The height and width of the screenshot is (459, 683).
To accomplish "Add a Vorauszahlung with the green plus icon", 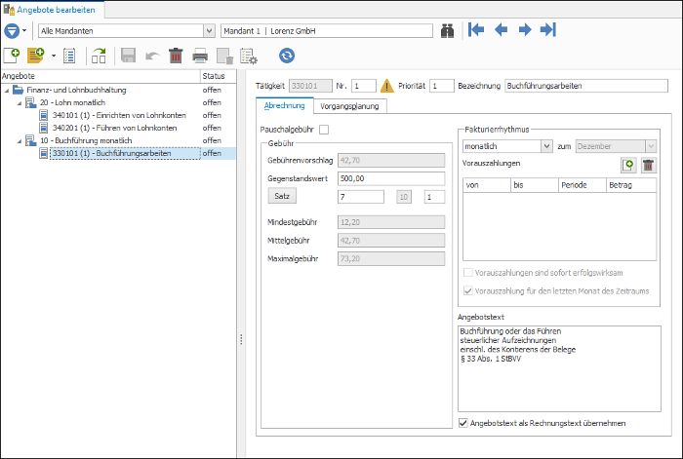I will tap(628, 166).
